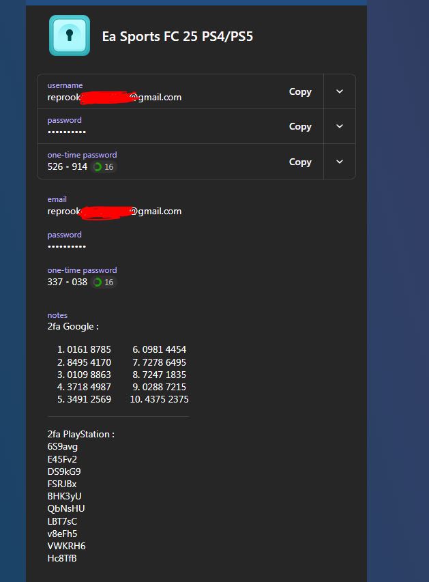The height and width of the screenshot is (582, 429).
Task: Select PlayStation code DS9kG9
Action: click(x=64, y=471)
